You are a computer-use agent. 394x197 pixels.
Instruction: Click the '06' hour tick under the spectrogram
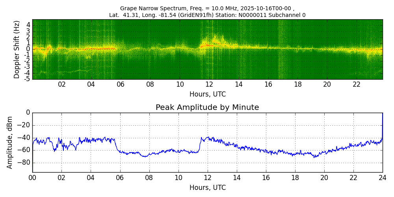click(121, 84)
